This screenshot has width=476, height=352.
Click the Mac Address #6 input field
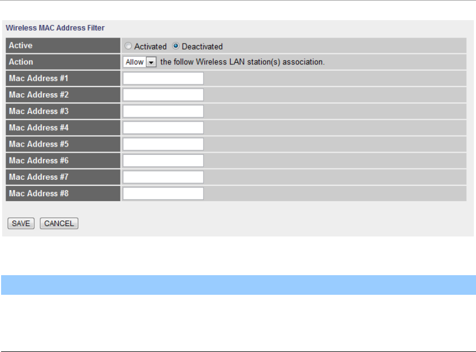pos(164,161)
